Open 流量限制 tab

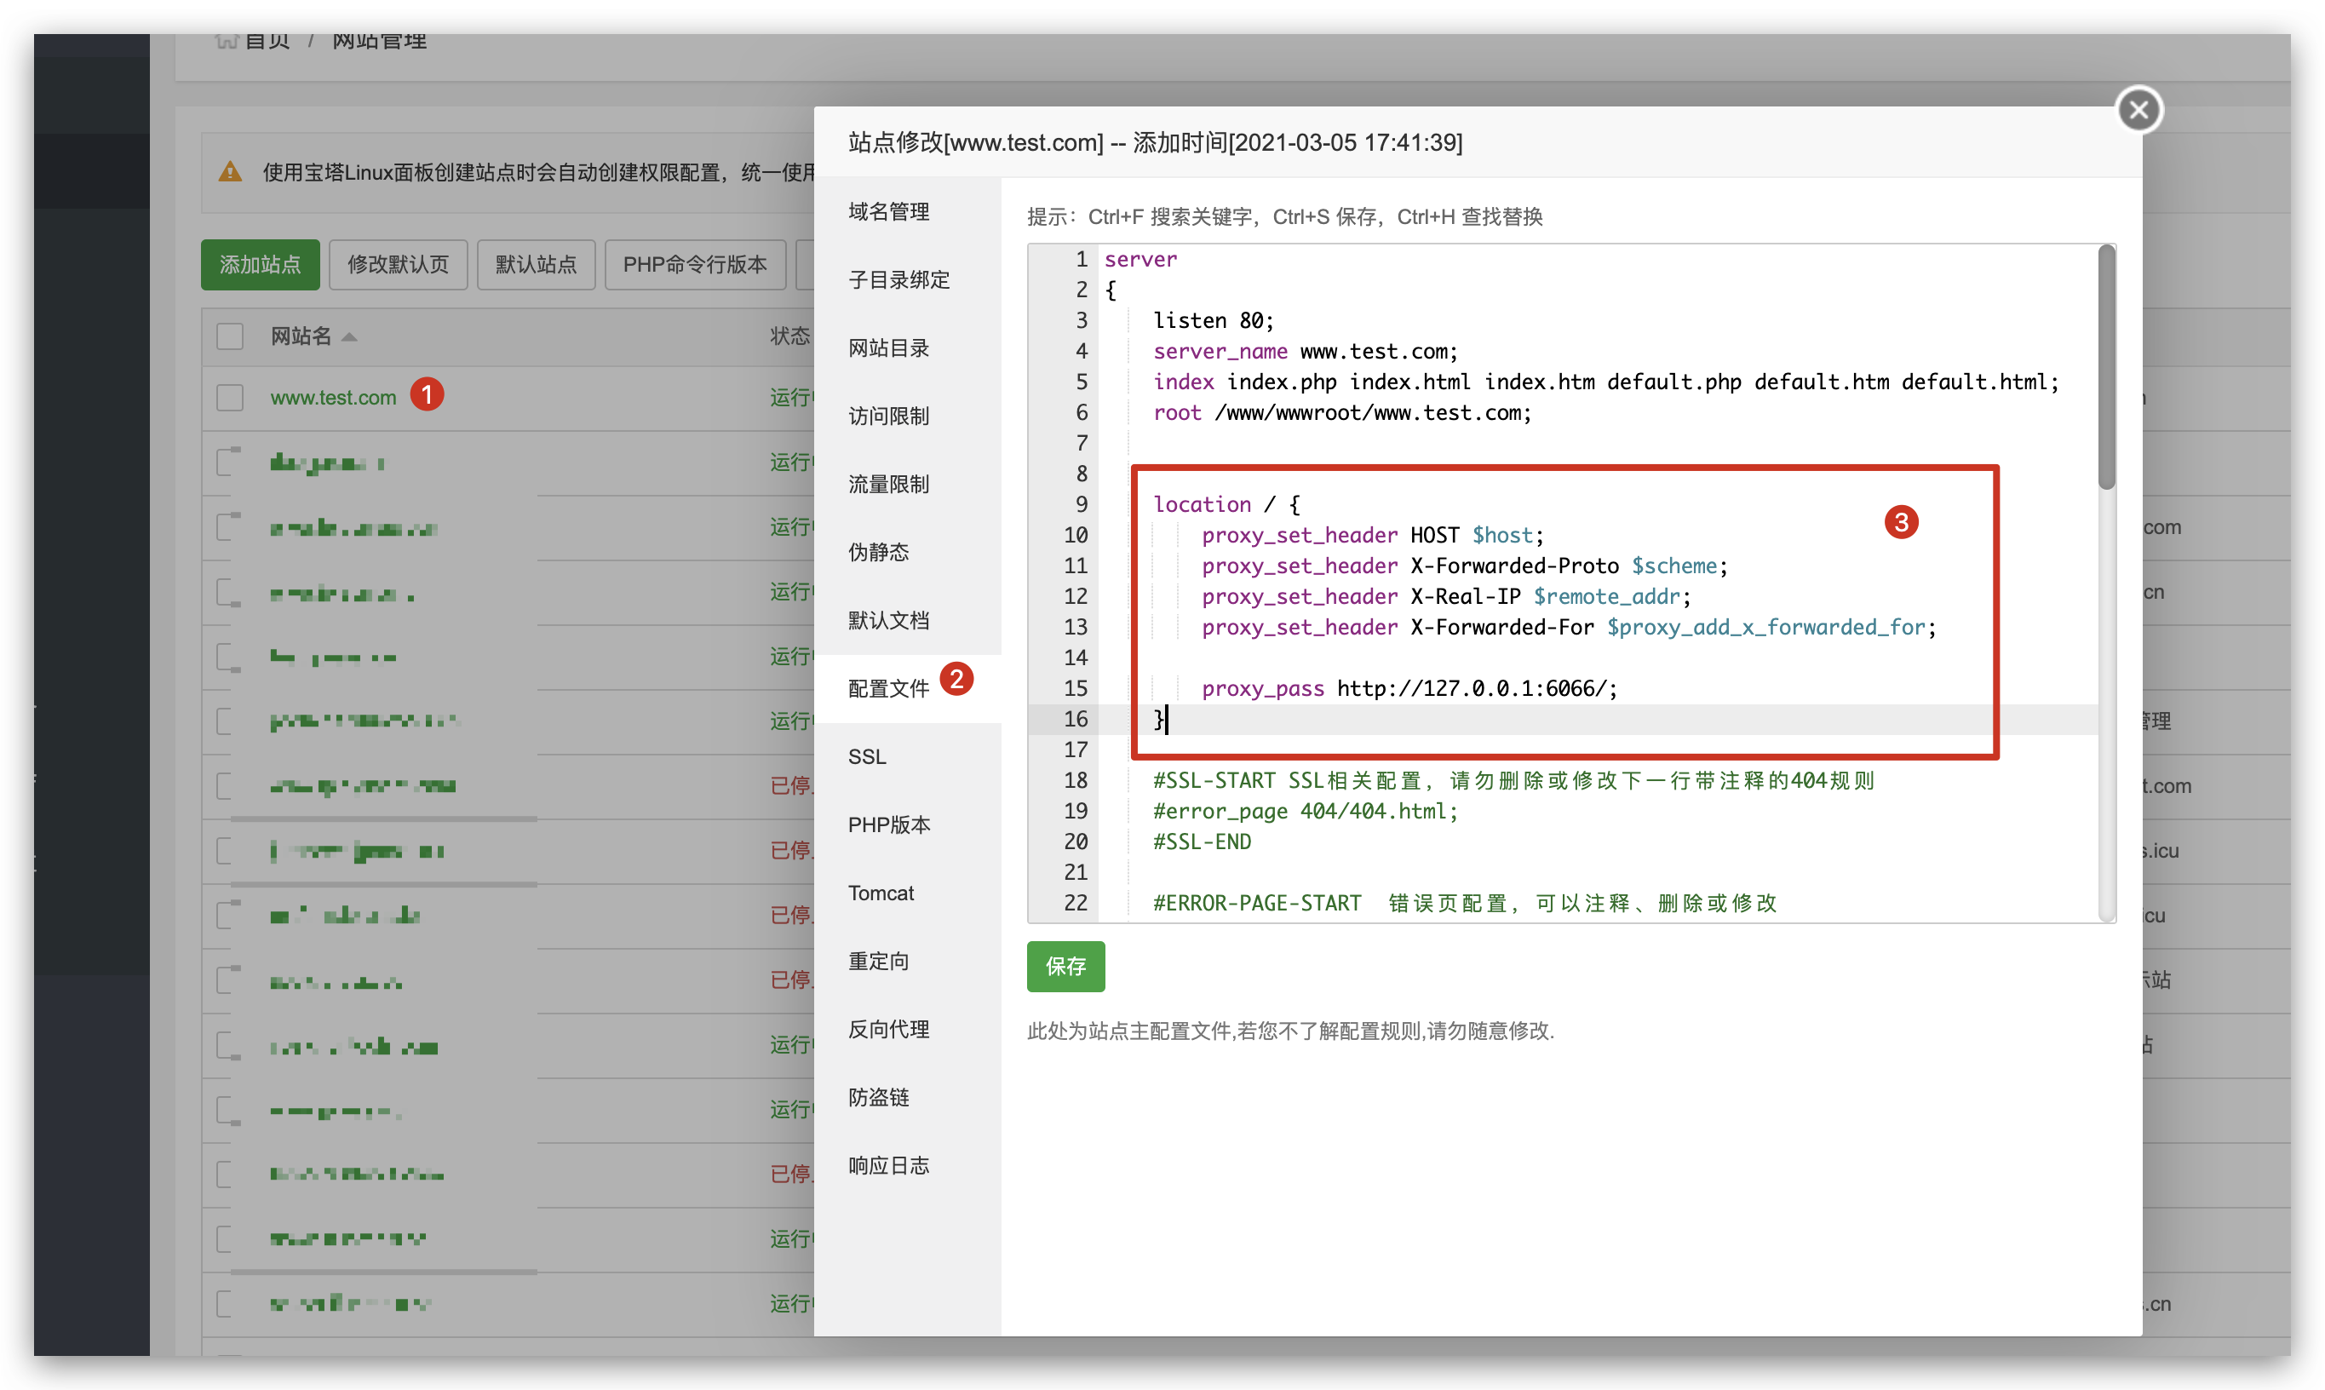(906, 485)
